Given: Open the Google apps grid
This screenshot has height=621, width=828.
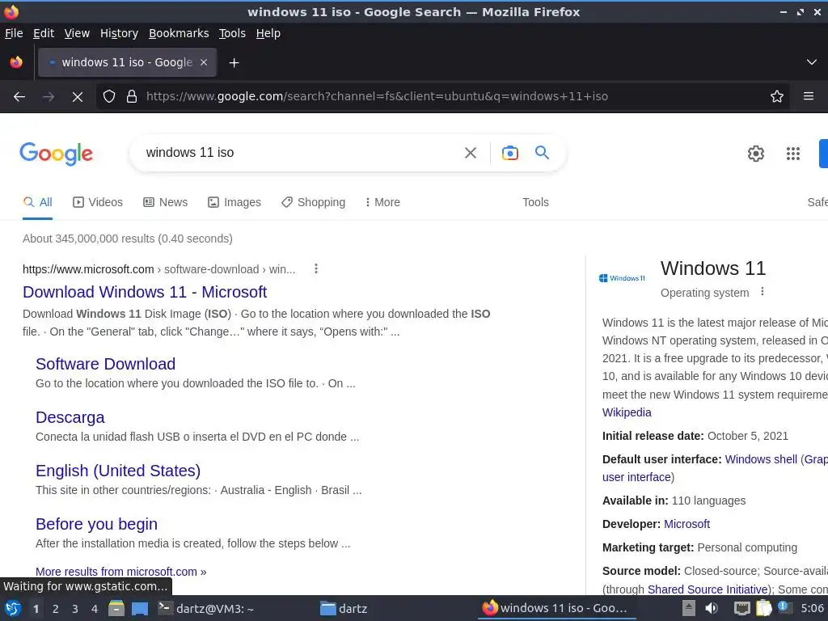Looking at the screenshot, I should [793, 154].
